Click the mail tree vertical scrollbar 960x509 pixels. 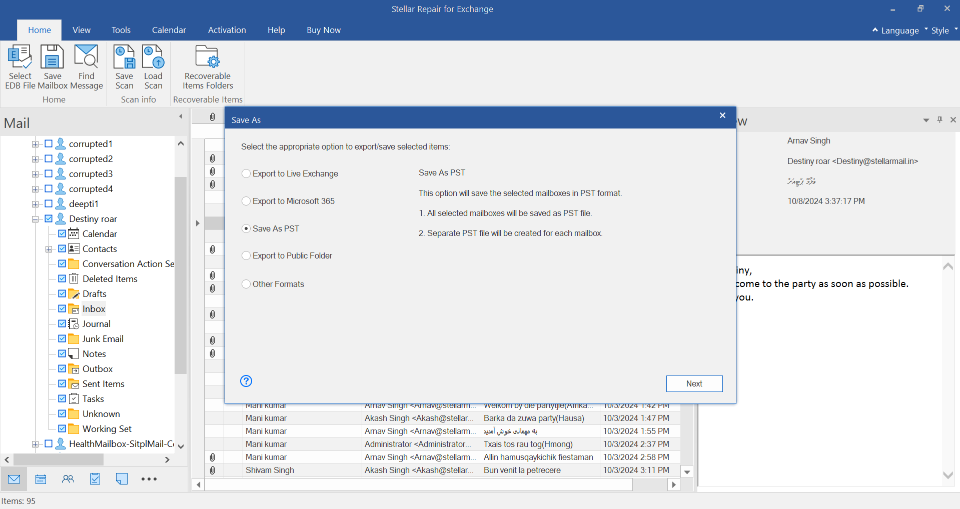click(181, 275)
